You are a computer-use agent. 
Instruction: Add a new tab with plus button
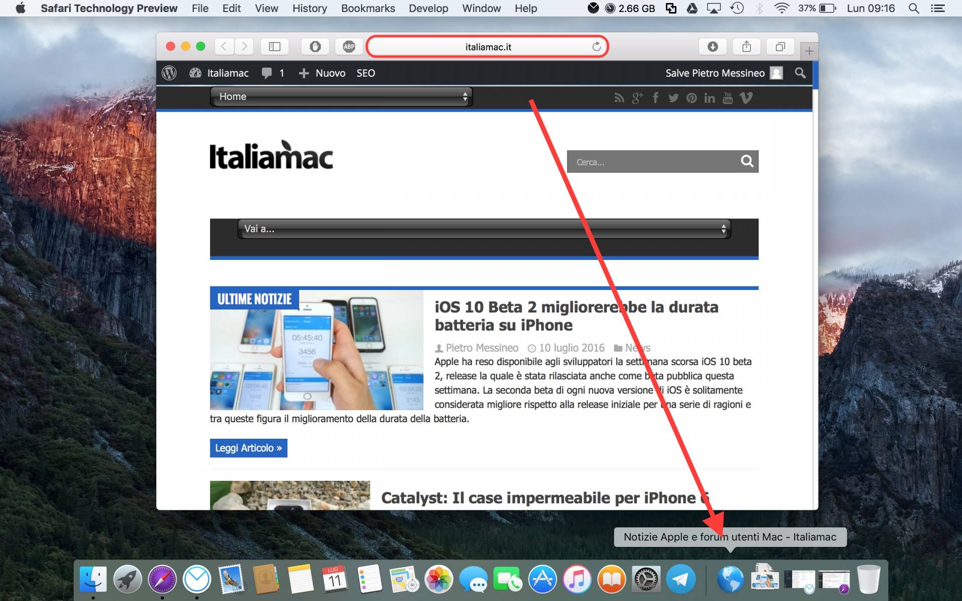coord(809,51)
